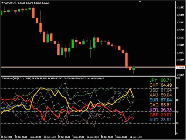Click the current price label 1.20631

[180, 68]
